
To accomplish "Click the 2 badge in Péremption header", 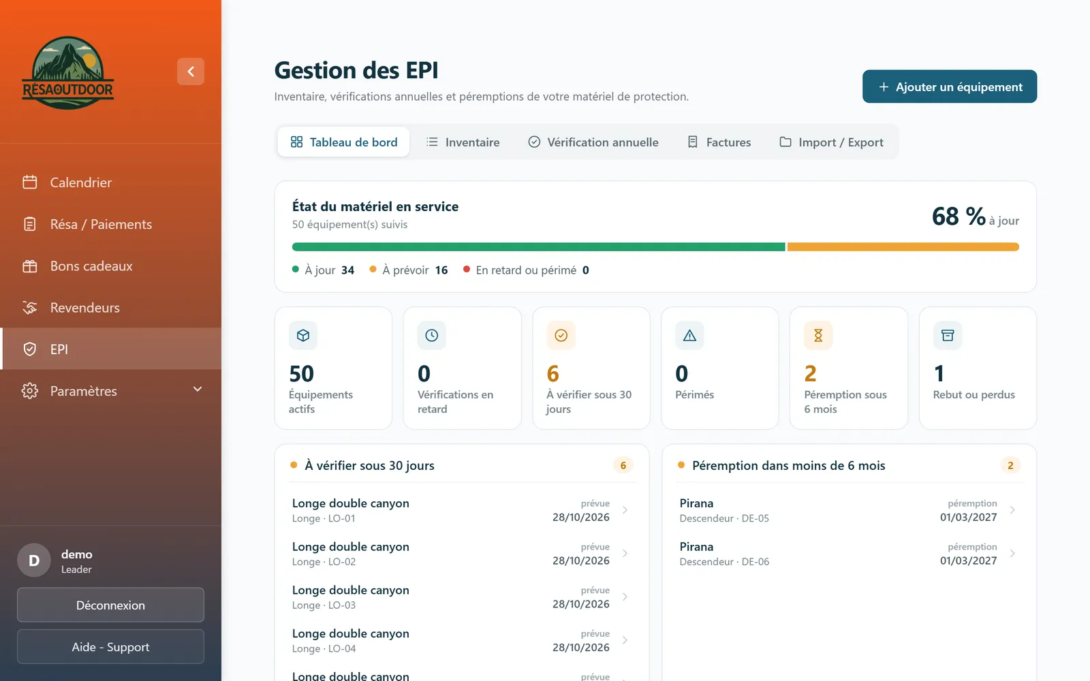I will coord(1010,465).
